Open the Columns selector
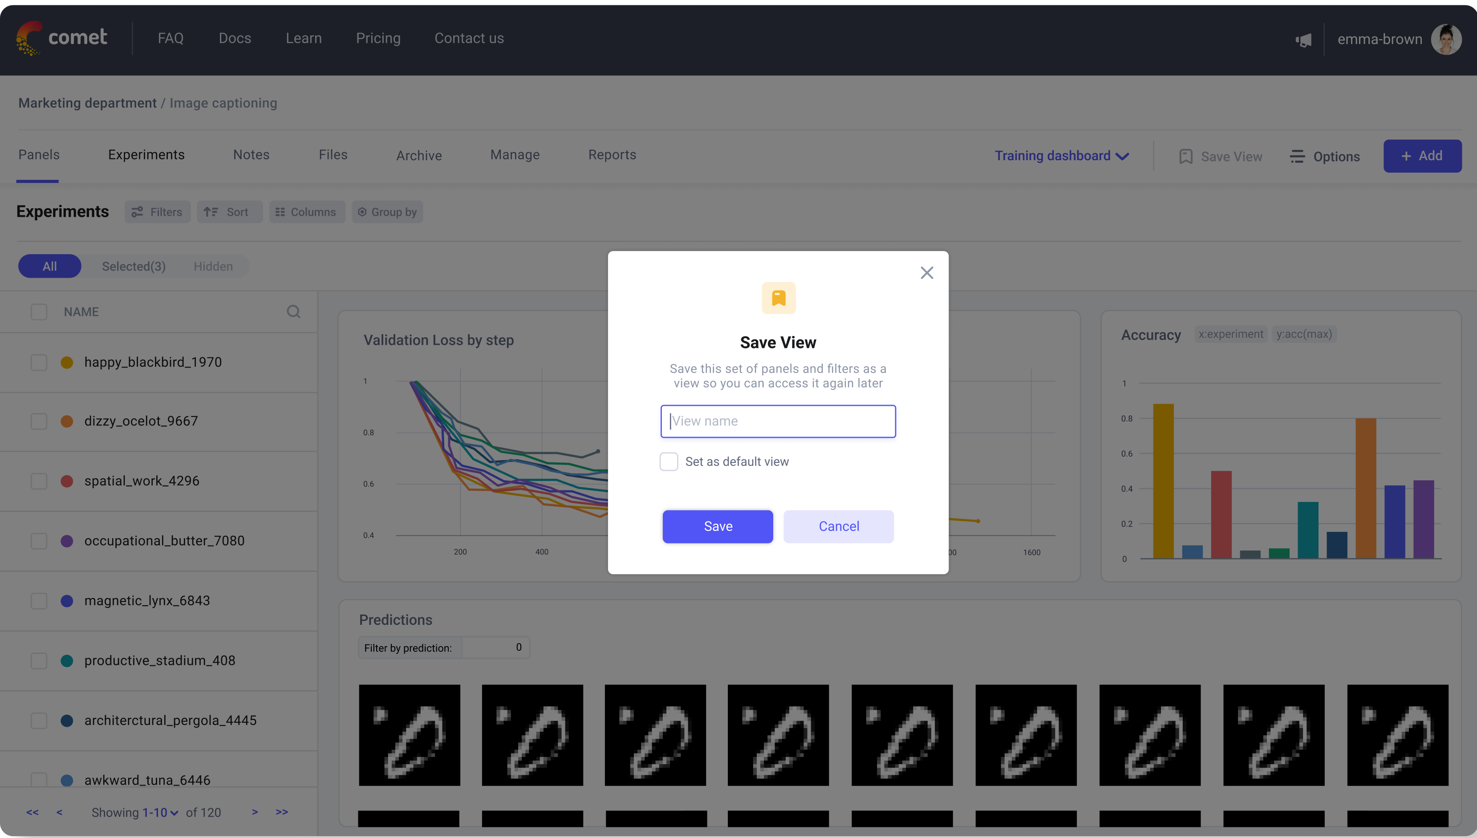The height and width of the screenshot is (838, 1477). tap(307, 212)
